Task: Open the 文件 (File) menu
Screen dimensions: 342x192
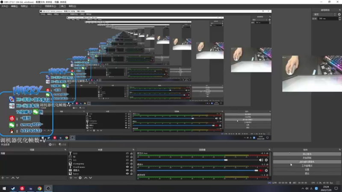Action: pyautogui.click(x=5, y=6)
